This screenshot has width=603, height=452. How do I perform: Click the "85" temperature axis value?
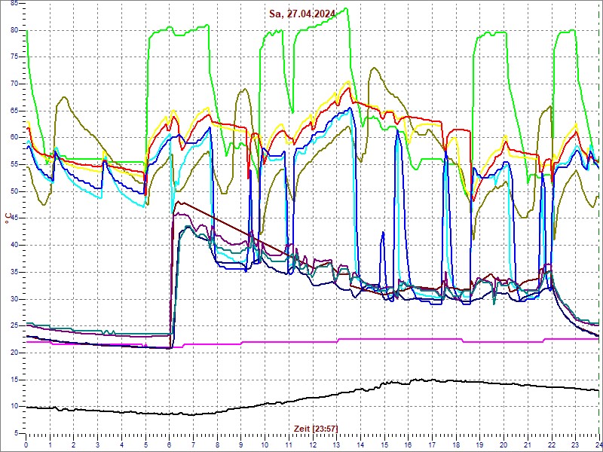click(x=14, y=4)
